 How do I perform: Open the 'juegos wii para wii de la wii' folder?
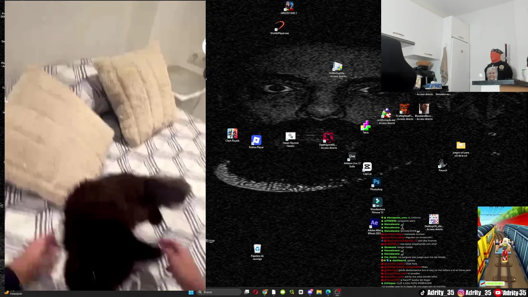click(x=461, y=149)
